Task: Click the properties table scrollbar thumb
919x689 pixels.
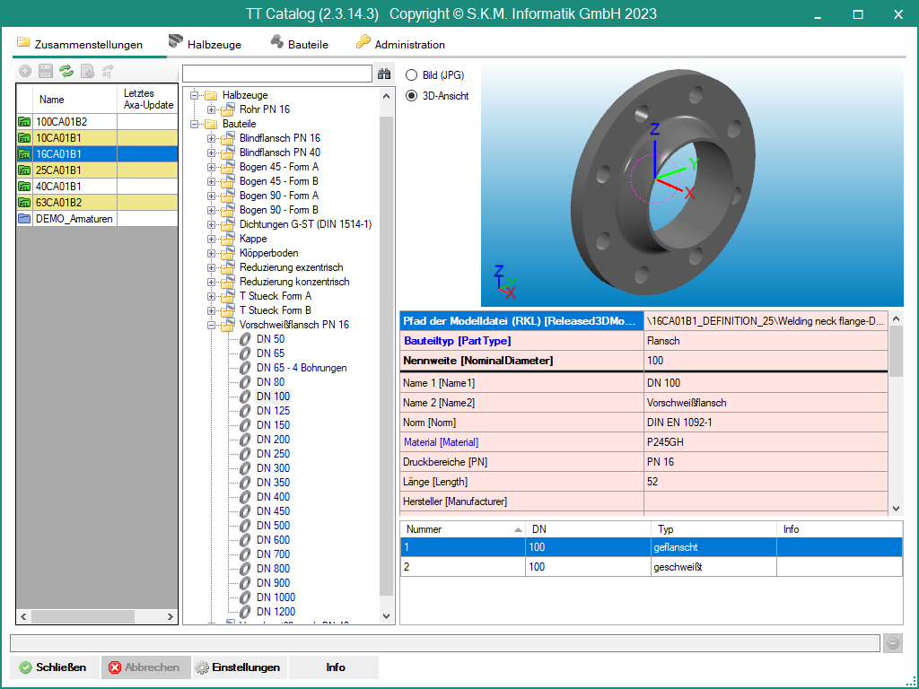Action: [x=897, y=351]
